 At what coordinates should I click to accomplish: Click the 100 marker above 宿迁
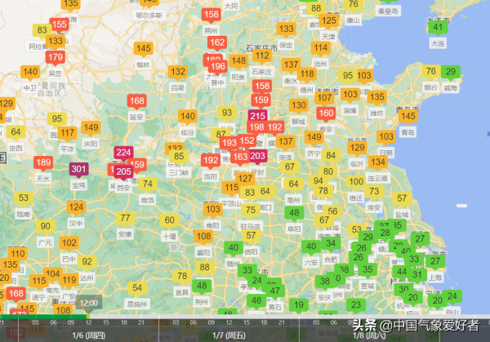[x=356, y=181]
